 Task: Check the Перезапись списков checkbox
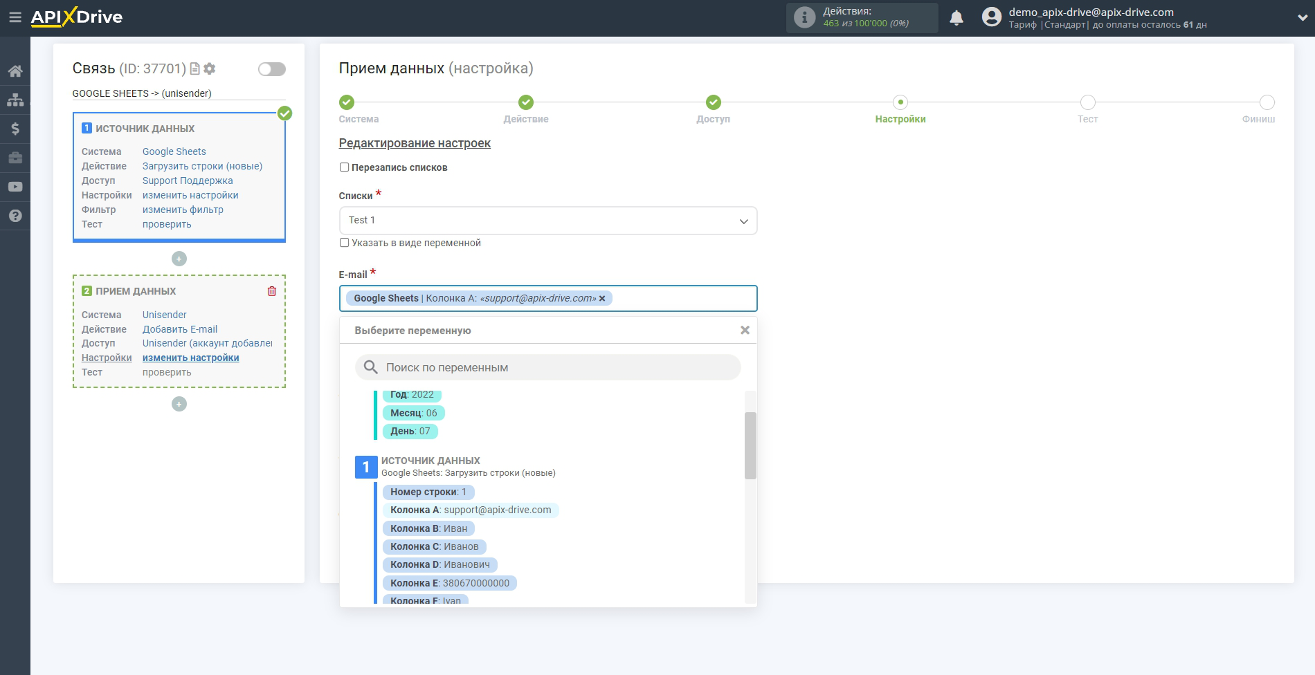coord(344,167)
